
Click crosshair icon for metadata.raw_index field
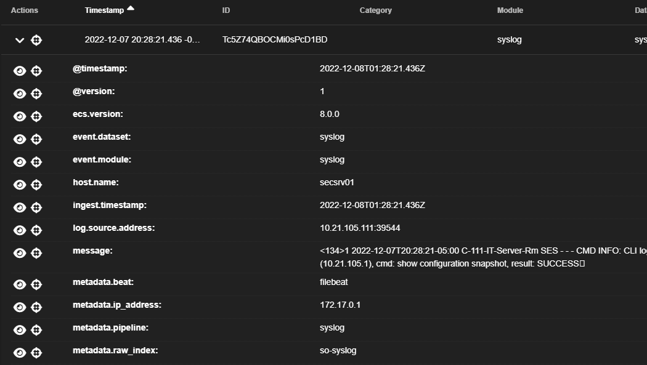tap(36, 353)
